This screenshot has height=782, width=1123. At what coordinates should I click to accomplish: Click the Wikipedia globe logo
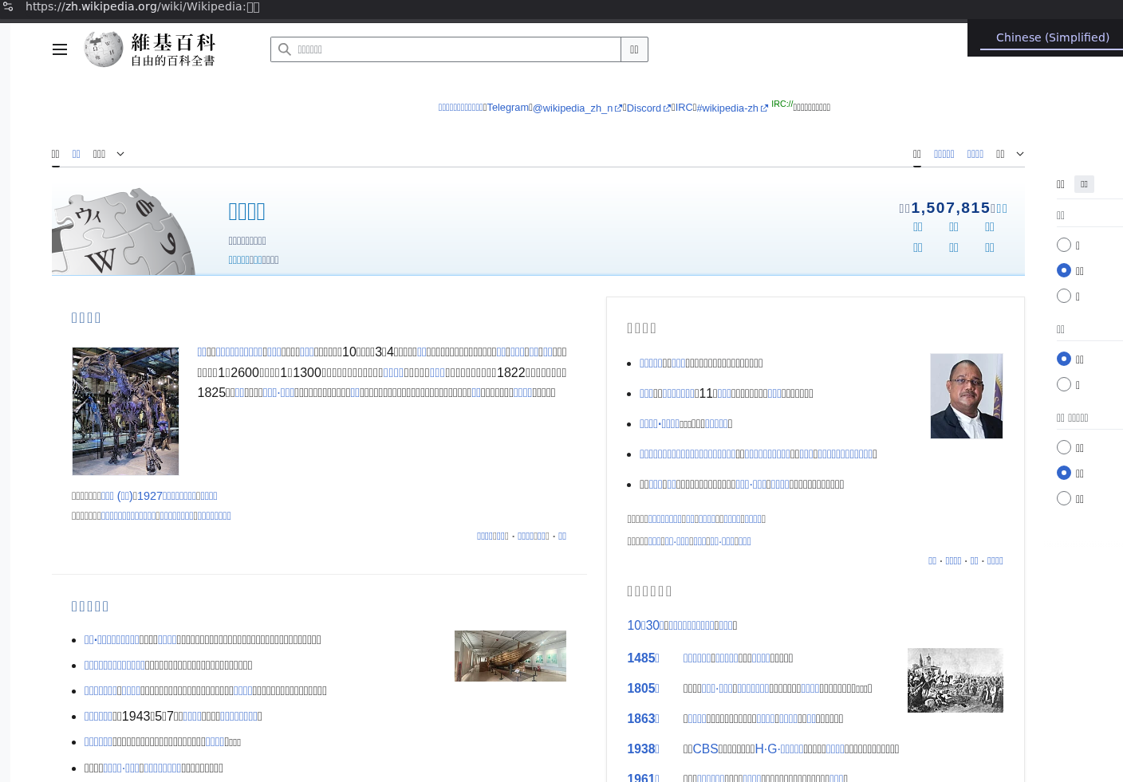click(104, 49)
